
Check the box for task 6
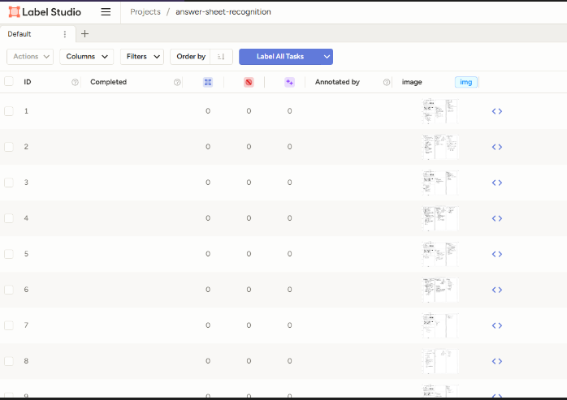tap(9, 290)
